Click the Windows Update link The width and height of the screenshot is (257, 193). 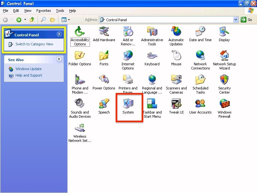pos(28,69)
